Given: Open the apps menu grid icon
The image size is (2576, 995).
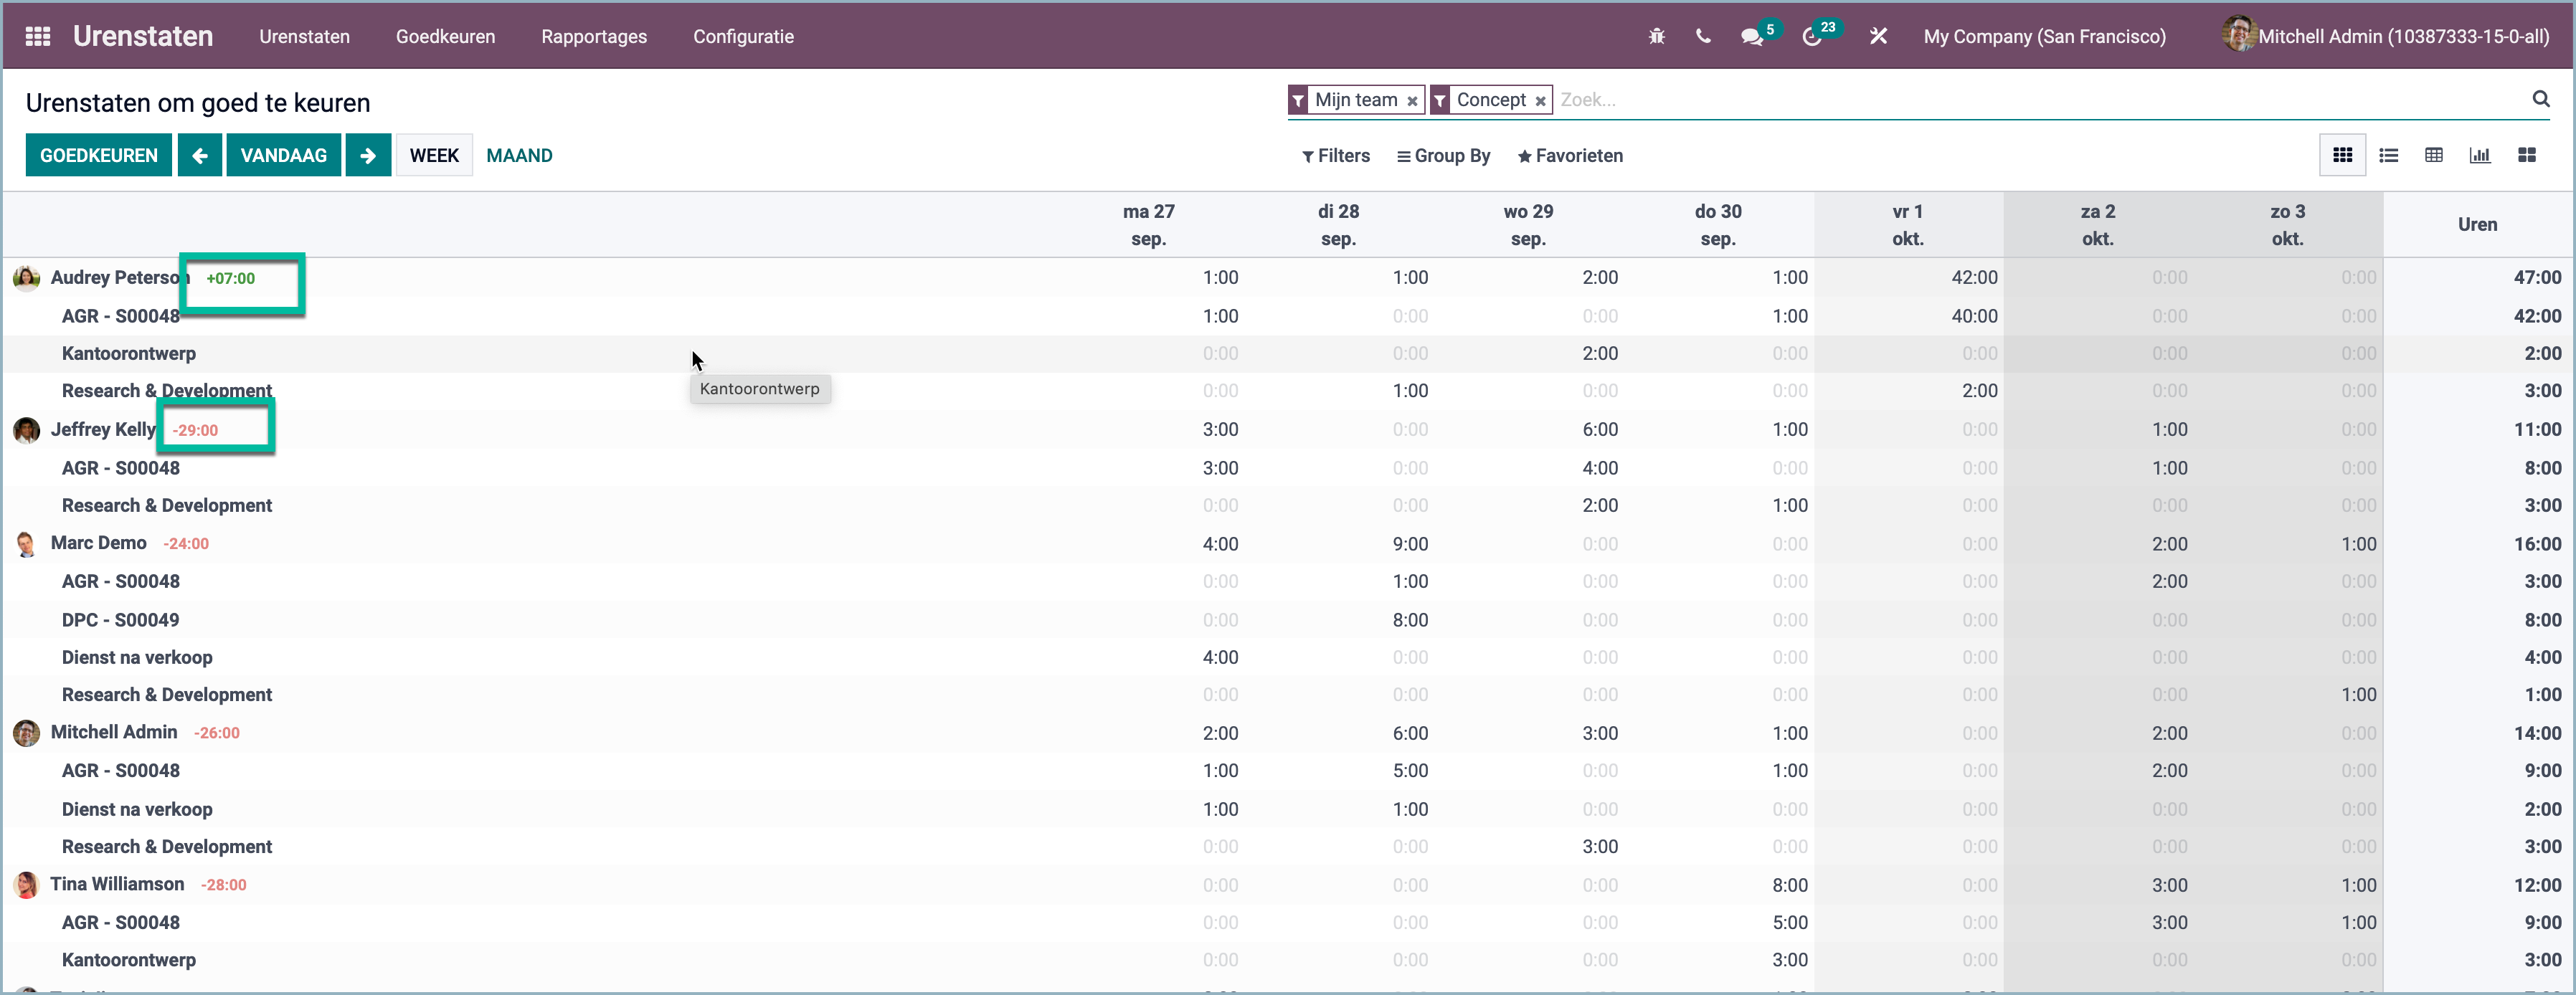Looking at the screenshot, I should click(x=37, y=35).
